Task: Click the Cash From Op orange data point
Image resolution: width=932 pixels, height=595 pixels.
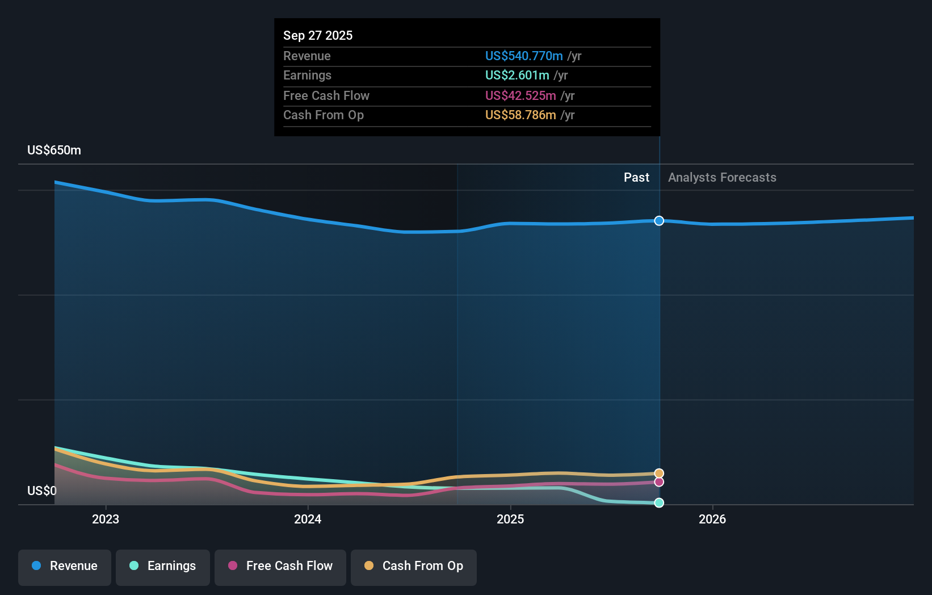Action: (x=659, y=474)
